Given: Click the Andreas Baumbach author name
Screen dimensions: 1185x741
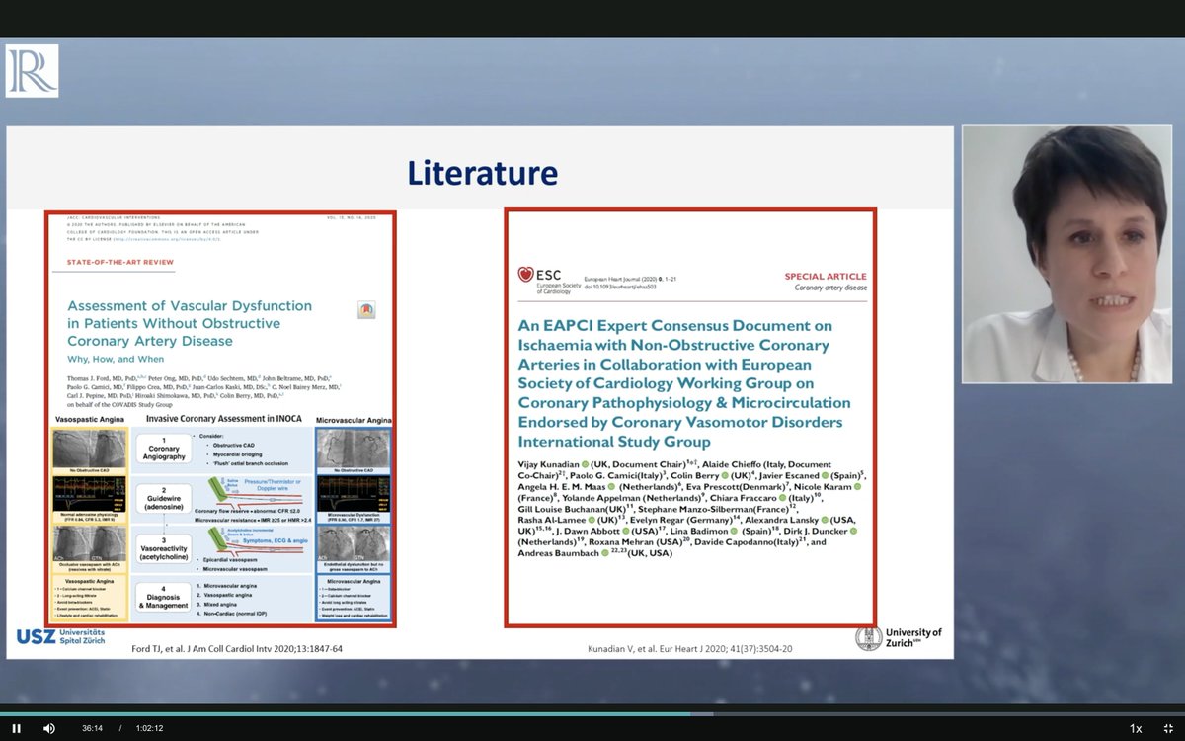Looking at the screenshot, I should (557, 553).
